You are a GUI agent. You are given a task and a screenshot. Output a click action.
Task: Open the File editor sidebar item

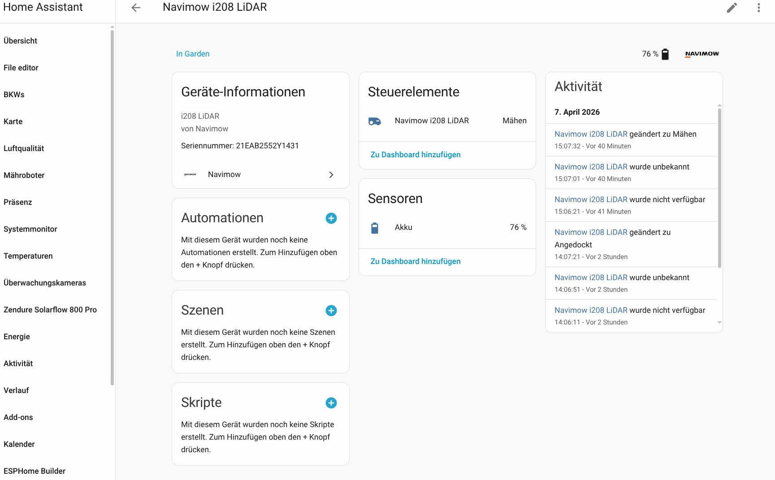pyautogui.click(x=21, y=68)
